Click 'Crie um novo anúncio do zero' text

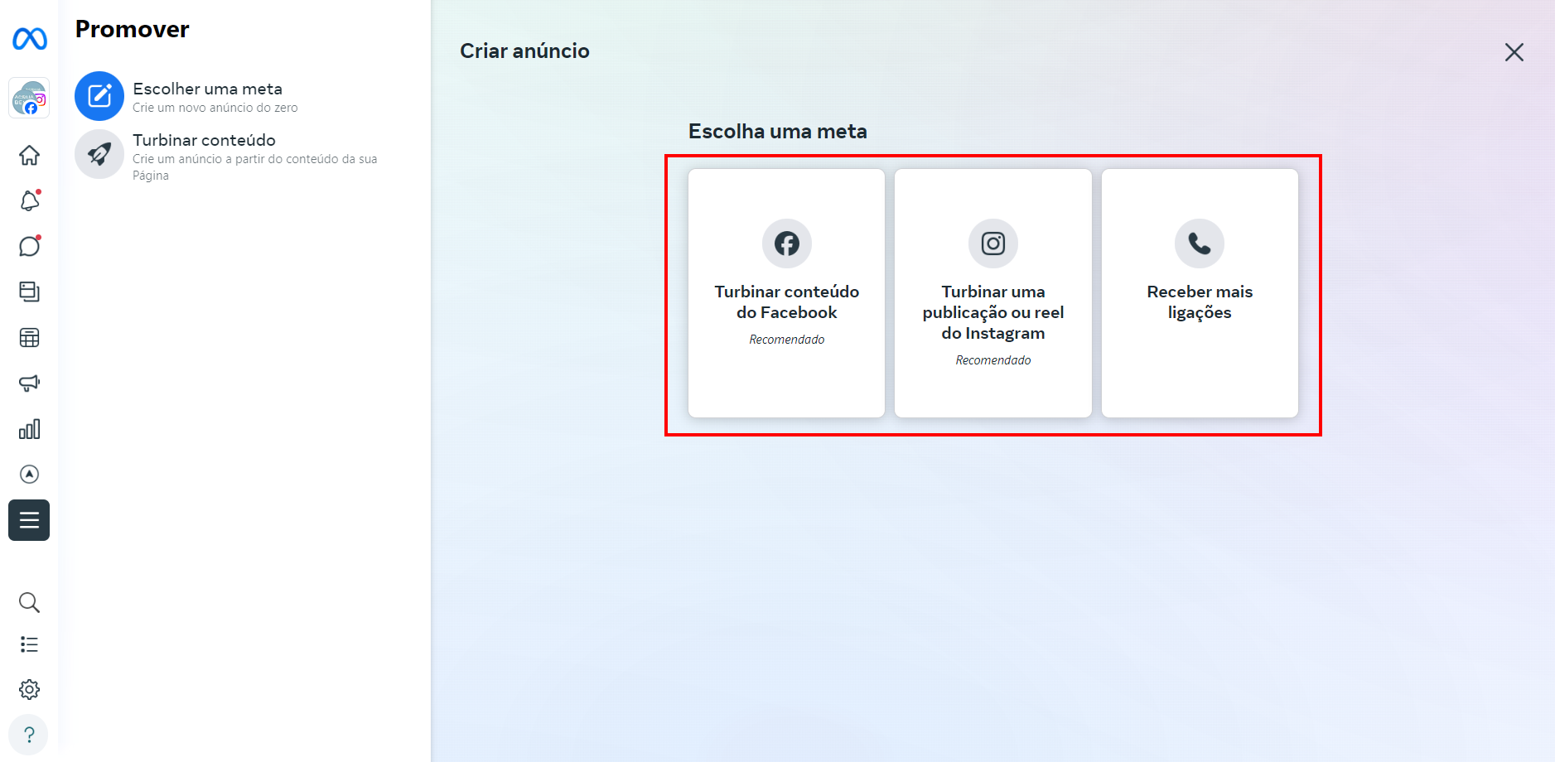pyautogui.click(x=215, y=108)
